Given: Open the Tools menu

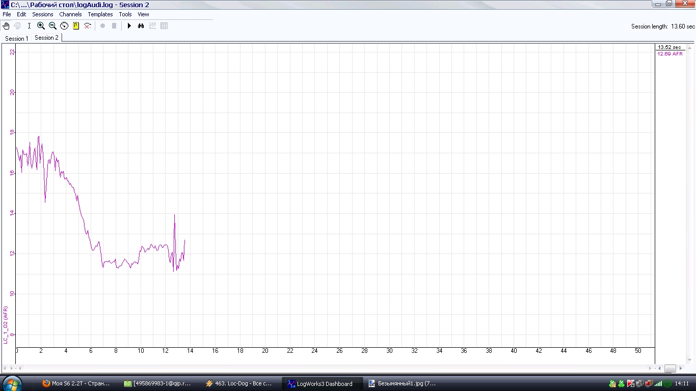Looking at the screenshot, I should 125,14.
